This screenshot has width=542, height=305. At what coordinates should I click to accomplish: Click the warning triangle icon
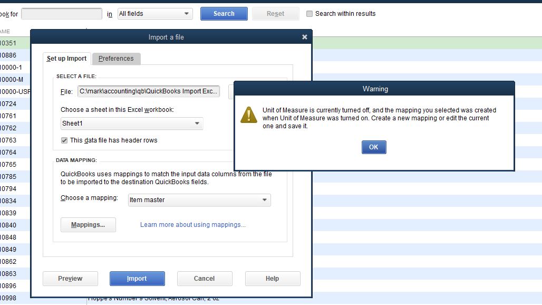pos(248,114)
